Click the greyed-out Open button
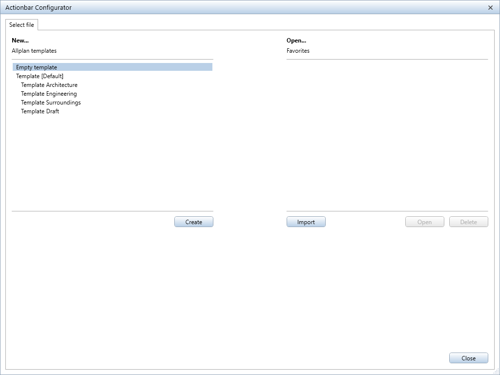Image resolution: width=500 pixels, height=375 pixels. point(424,222)
